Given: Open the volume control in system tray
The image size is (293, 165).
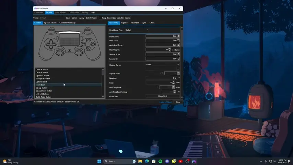Looking at the screenshot, I should tap(274, 161).
